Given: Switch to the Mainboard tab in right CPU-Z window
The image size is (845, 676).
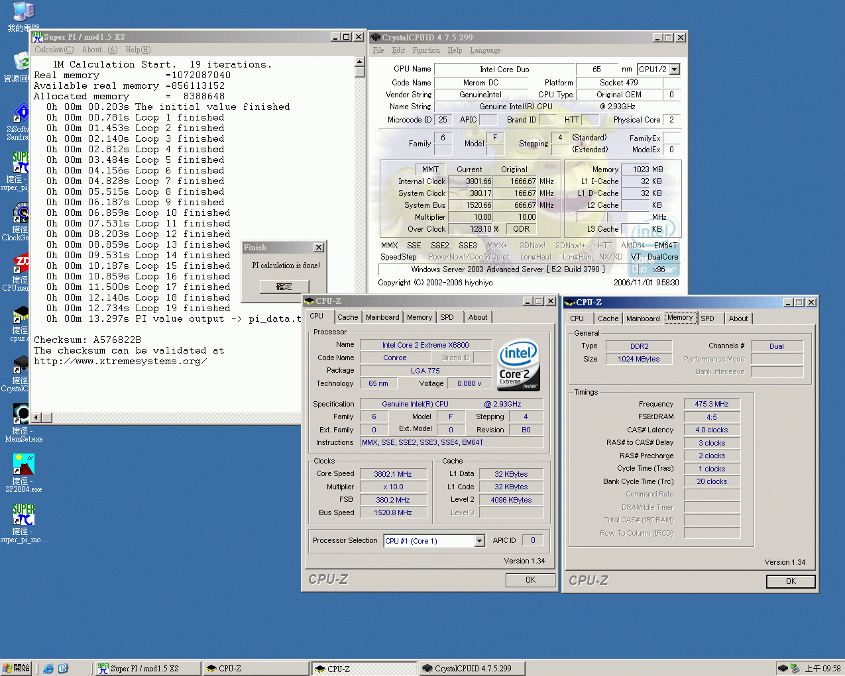Looking at the screenshot, I should point(642,318).
